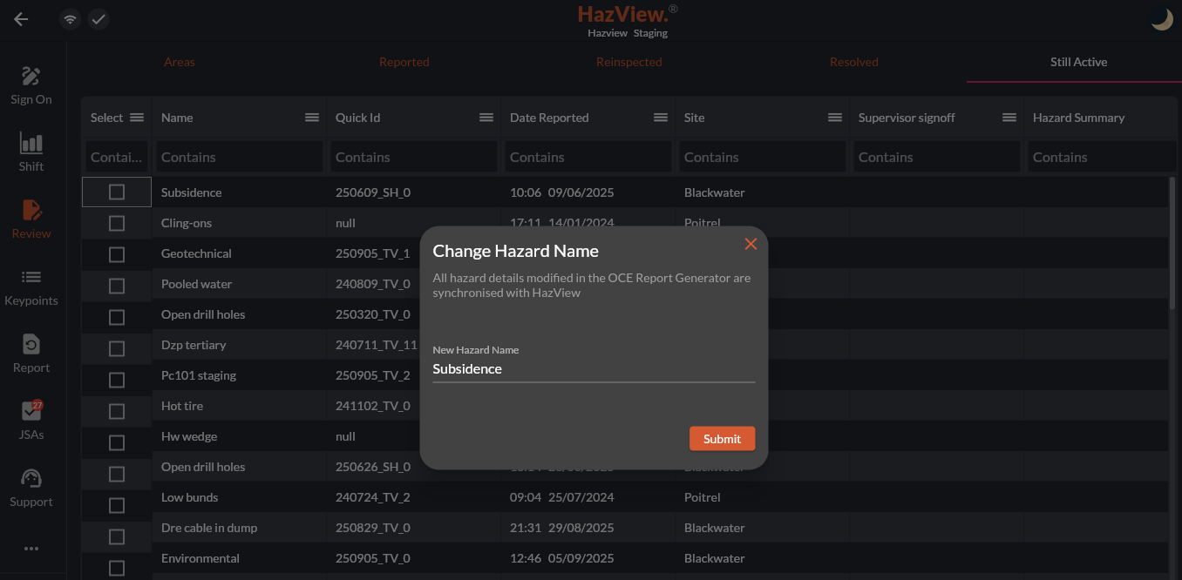Switch to the Reported tab
Image resolution: width=1182 pixels, height=580 pixels.
(404, 62)
